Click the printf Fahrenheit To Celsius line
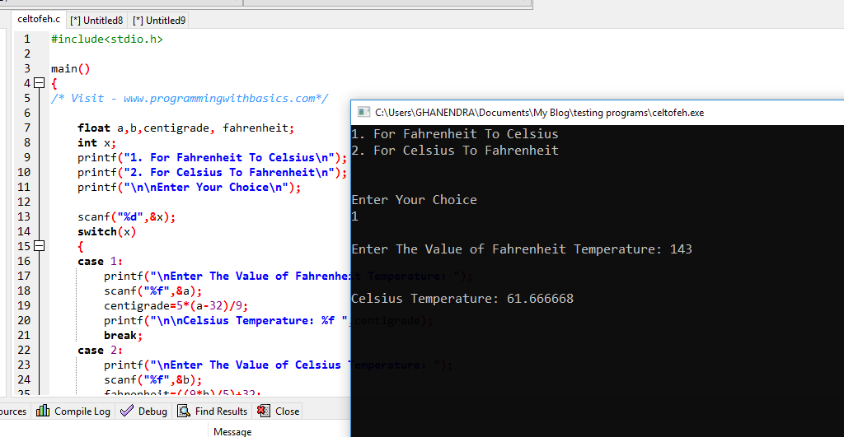Image resolution: width=844 pixels, height=437 pixels. [212, 157]
